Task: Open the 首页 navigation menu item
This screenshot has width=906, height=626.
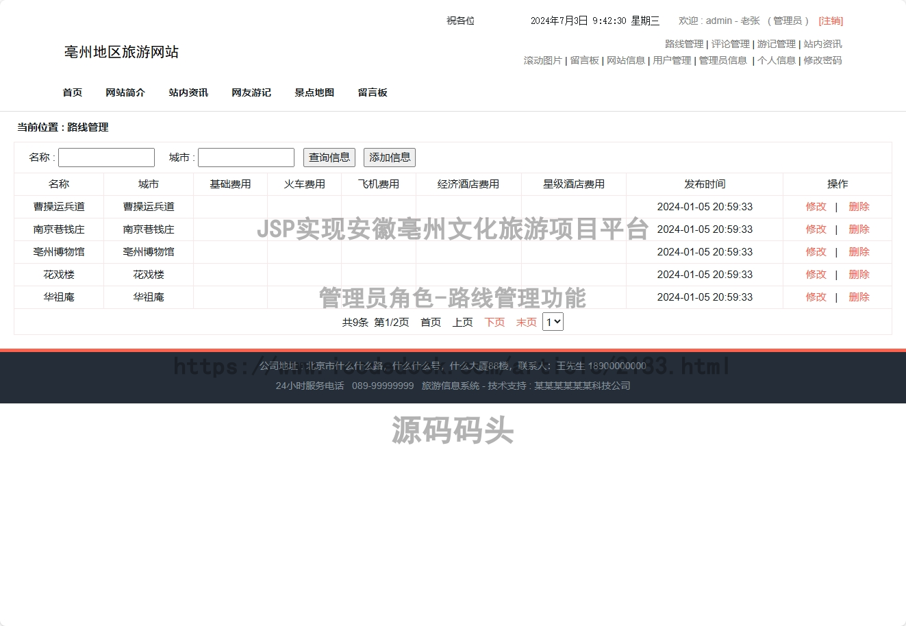Action: [73, 92]
